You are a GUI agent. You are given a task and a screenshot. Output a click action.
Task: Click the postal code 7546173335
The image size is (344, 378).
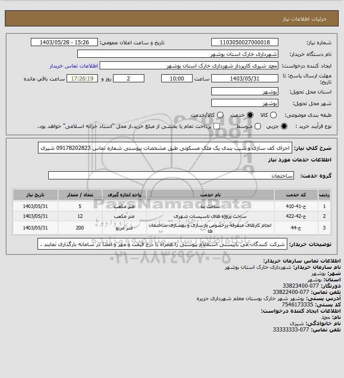coord(297,305)
